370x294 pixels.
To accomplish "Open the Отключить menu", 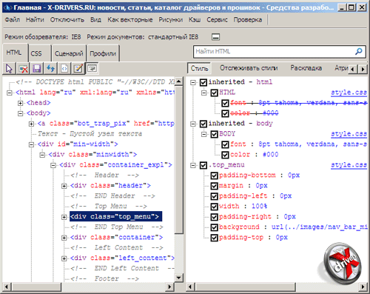I will 67,19.
